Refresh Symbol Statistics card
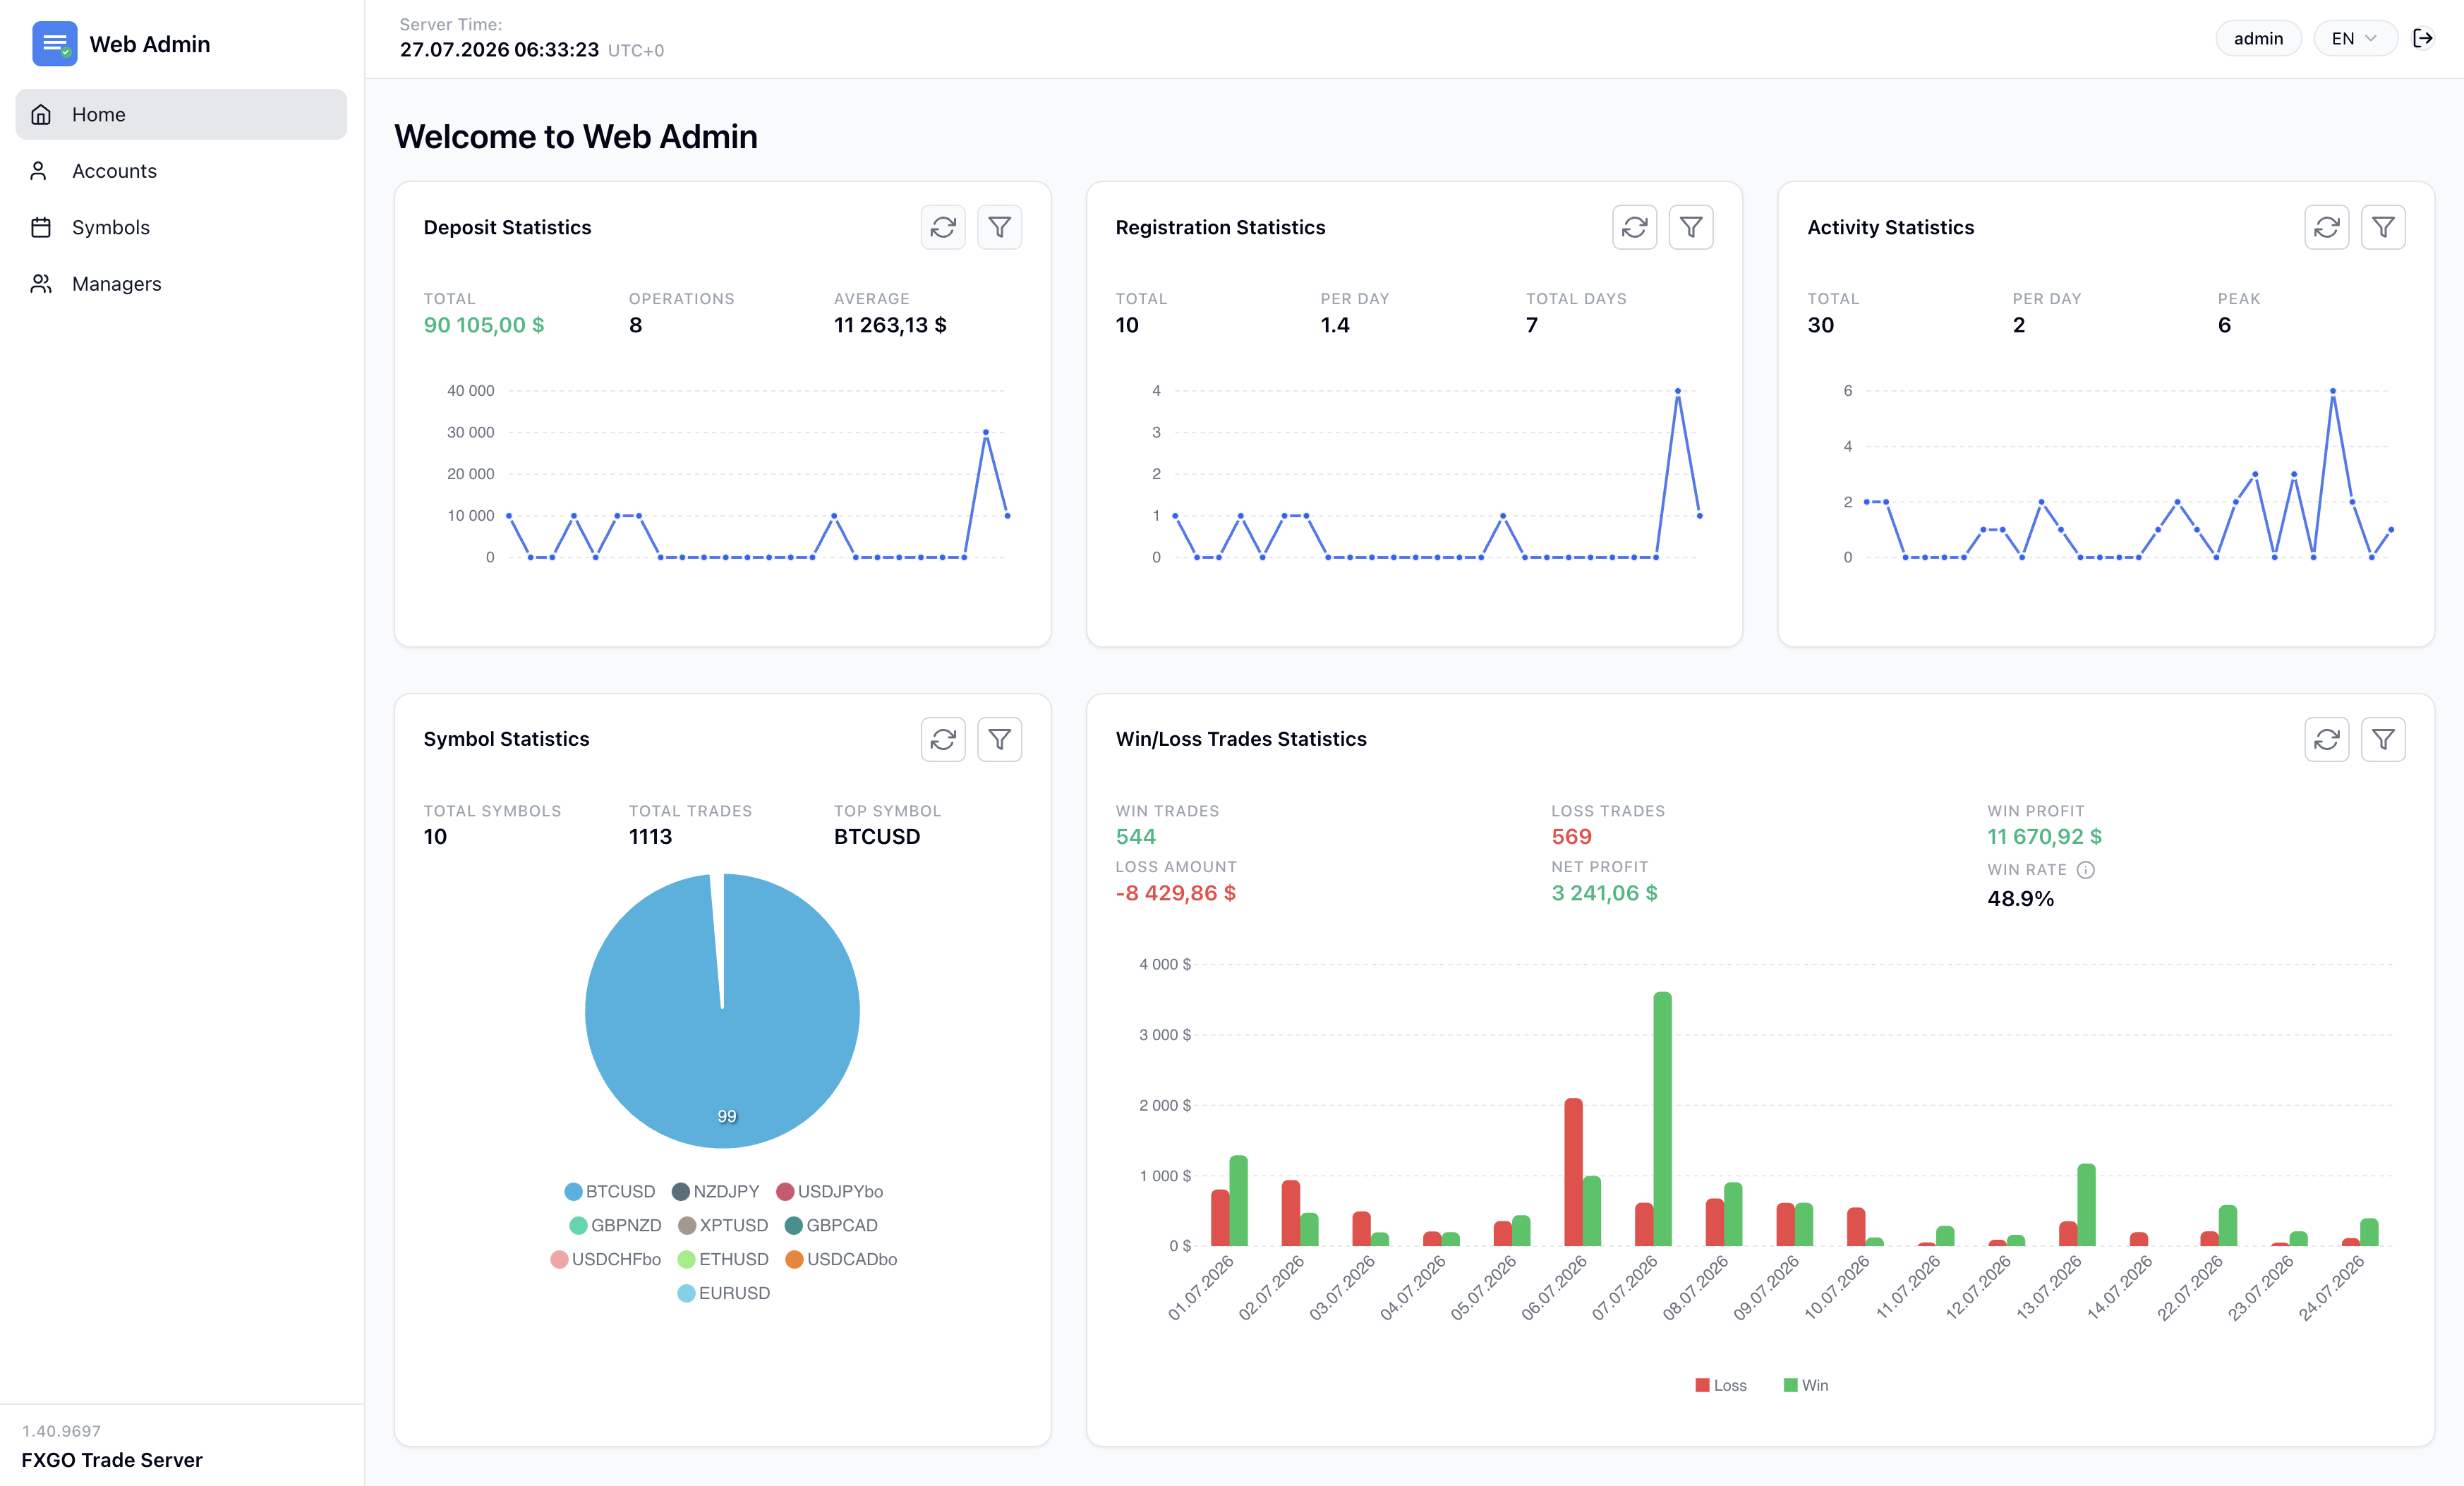 tap(943, 739)
